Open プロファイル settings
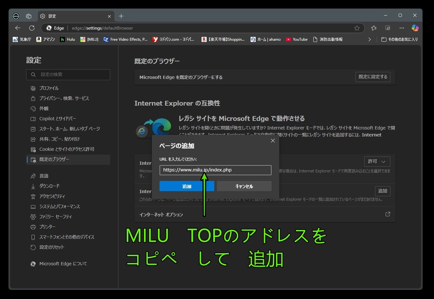Image resolution: width=434 pixels, height=299 pixels. [68, 88]
